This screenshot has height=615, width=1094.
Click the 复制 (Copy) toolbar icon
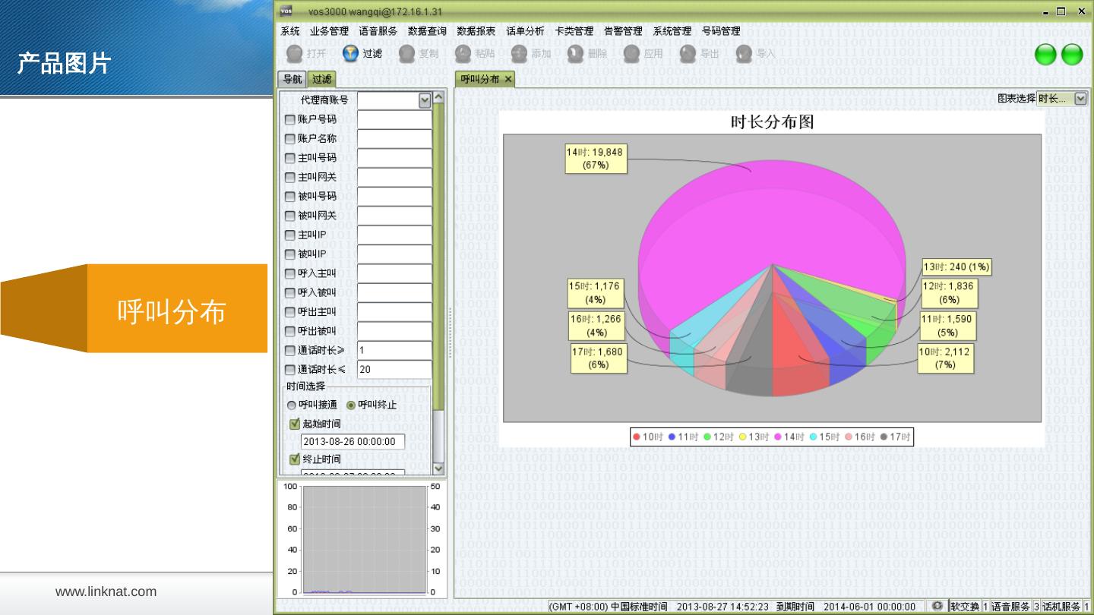407,54
